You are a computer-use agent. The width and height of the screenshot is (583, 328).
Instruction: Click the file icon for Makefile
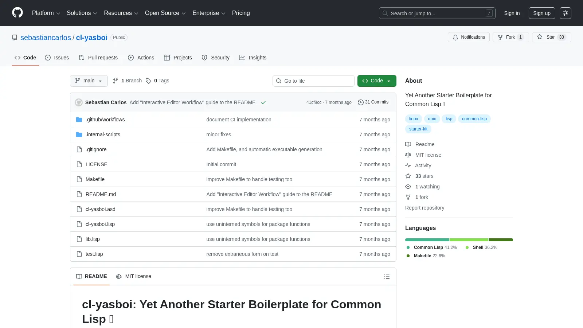point(79,179)
